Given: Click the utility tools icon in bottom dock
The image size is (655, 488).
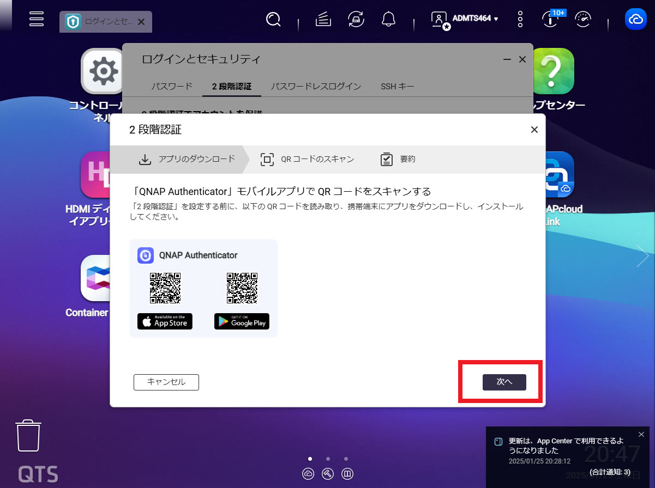Looking at the screenshot, I should (x=328, y=474).
